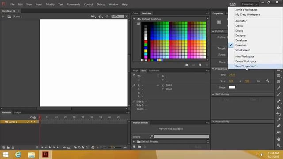The height and width of the screenshot is (159, 283).
Task: Click the Edit Scene clapper icon
Action: tap(93, 16)
